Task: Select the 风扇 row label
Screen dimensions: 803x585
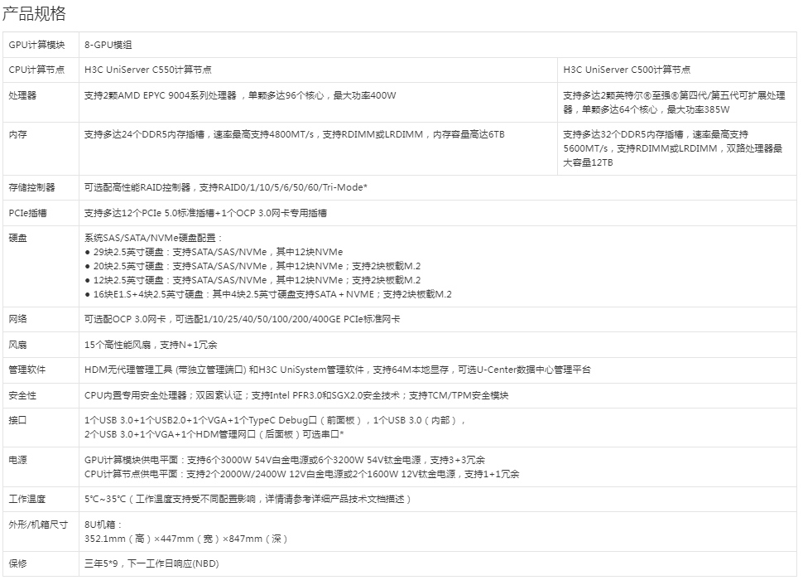Action: (x=18, y=345)
